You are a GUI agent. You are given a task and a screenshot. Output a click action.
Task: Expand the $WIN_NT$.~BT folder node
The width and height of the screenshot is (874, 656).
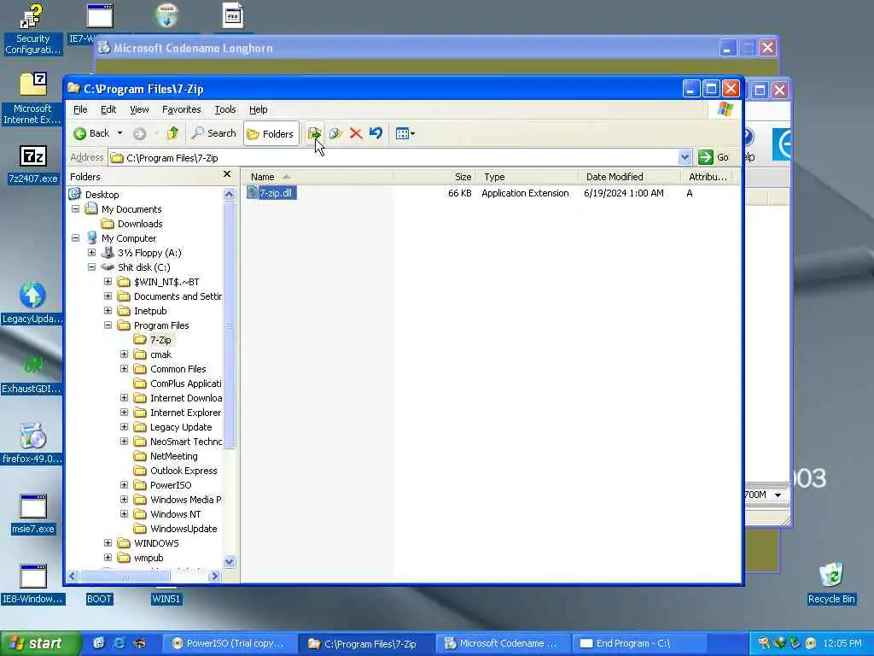click(x=108, y=282)
